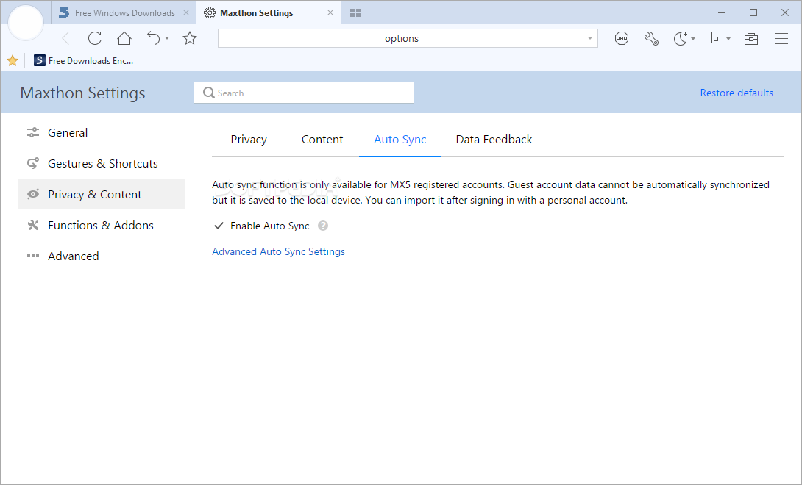The height and width of the screenshot is (485, 802).
Task: Open the ABP ad blocker icon
Action: coord(622,38)
